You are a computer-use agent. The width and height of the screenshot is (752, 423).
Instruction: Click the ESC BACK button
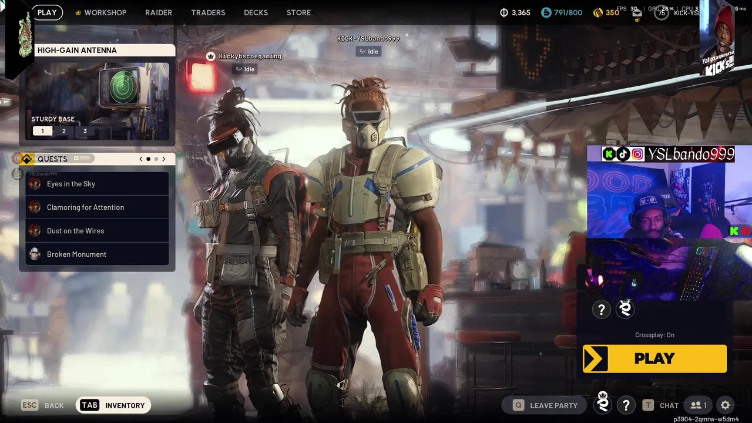[42, 405]
